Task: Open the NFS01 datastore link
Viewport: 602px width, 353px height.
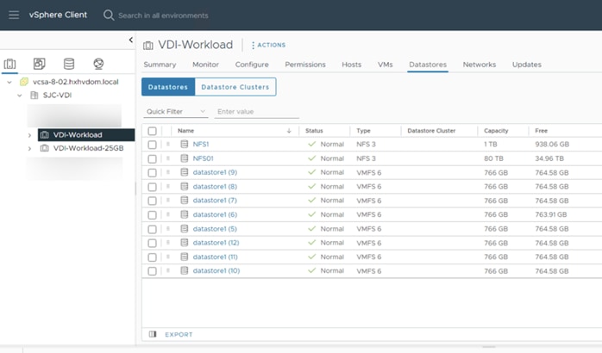Action: [x=203, y=158]
